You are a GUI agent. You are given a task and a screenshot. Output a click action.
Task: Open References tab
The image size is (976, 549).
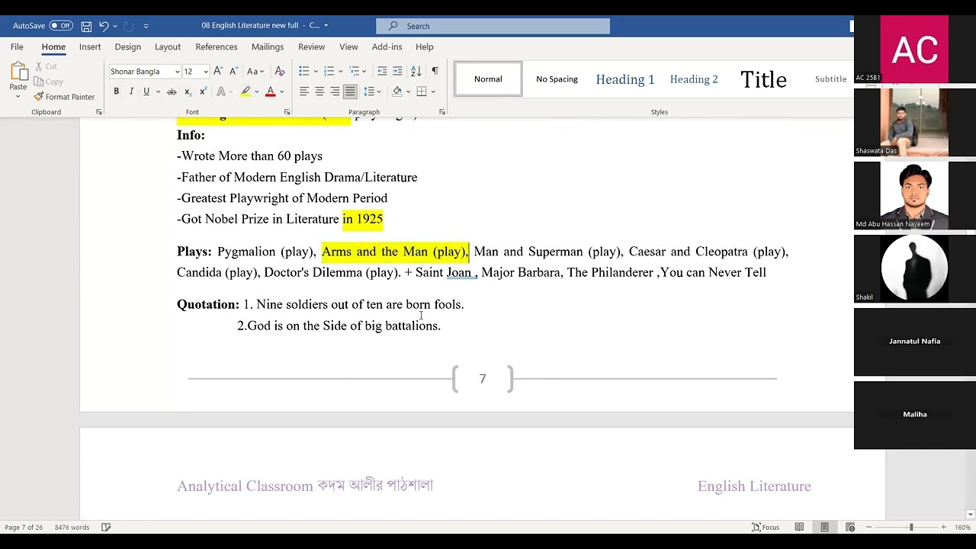pos(217,47)
